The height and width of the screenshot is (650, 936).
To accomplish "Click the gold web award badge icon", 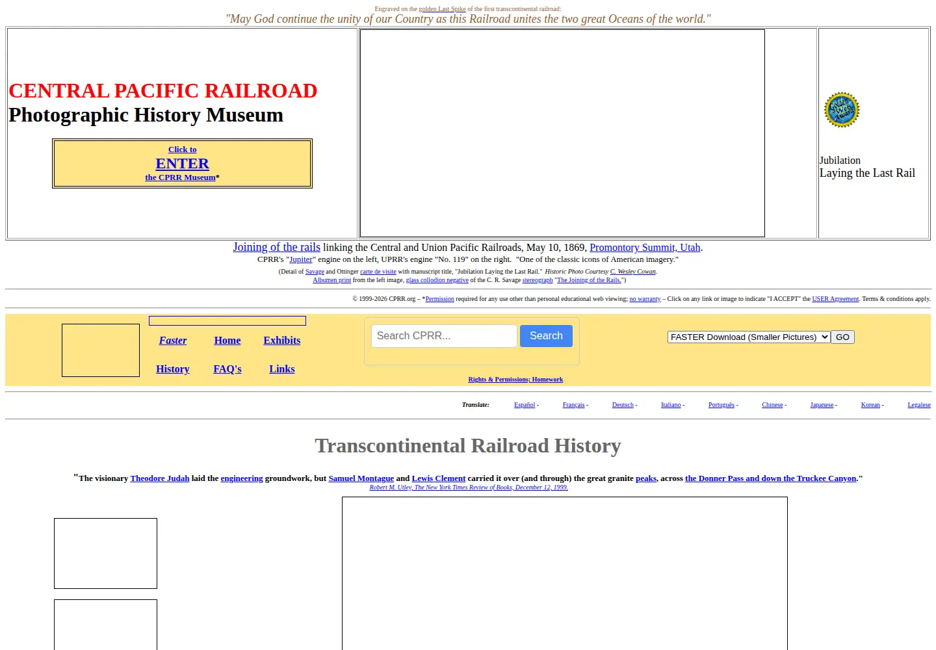I will point(842,110).
